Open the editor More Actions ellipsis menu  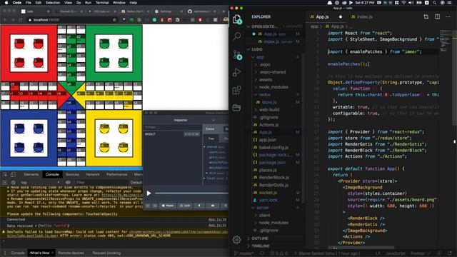[x=448, y=17]
